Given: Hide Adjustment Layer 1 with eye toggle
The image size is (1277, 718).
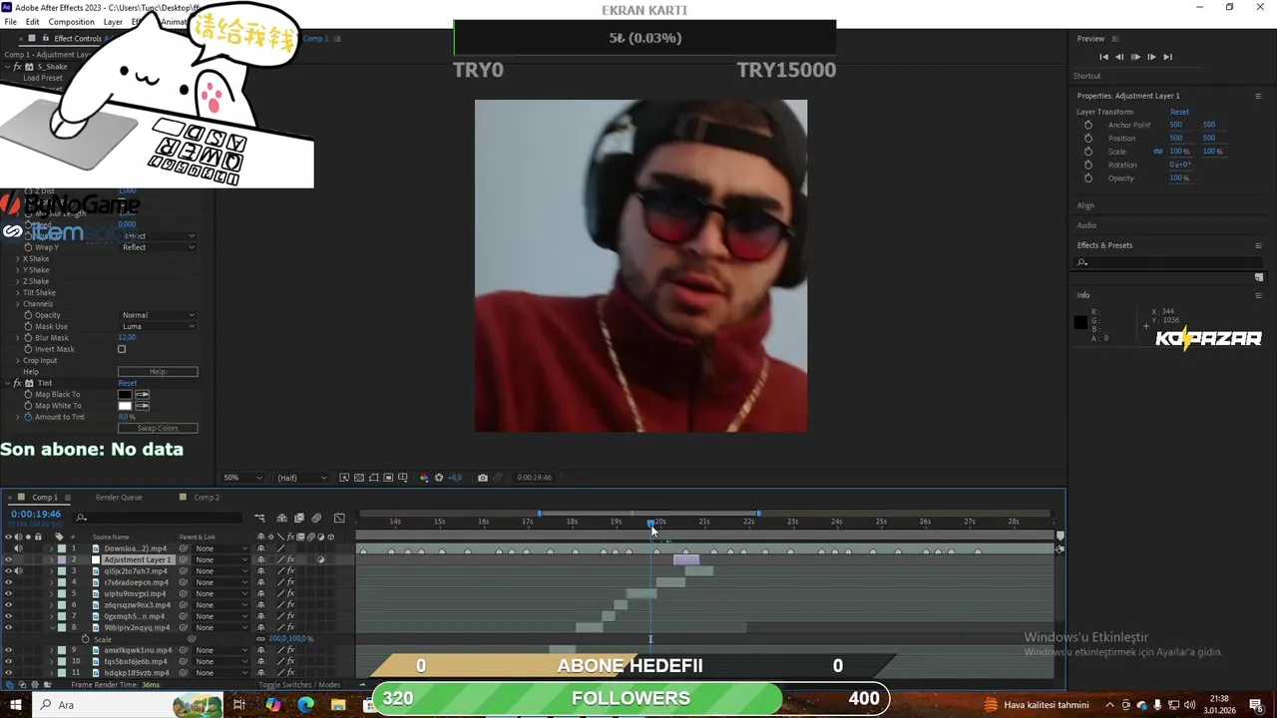Looking at the screenshot, I should click(8, 559).
